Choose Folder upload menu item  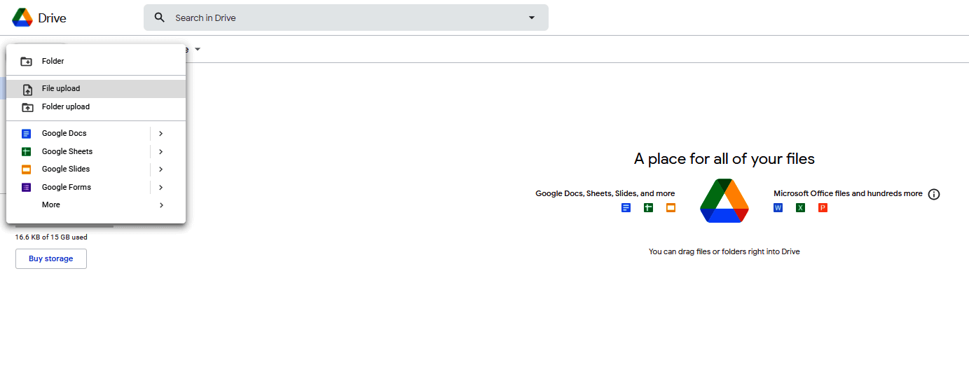tap(96, 107)
